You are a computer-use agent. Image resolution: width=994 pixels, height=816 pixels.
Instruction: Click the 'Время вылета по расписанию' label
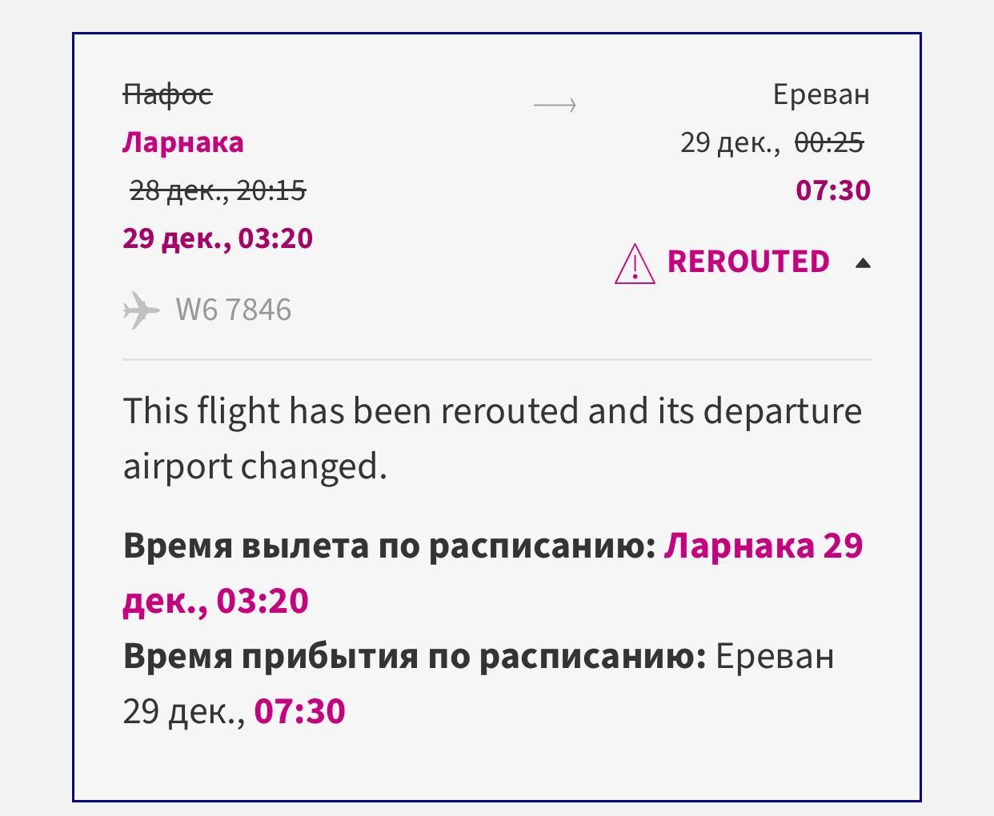tap(389, 546)
